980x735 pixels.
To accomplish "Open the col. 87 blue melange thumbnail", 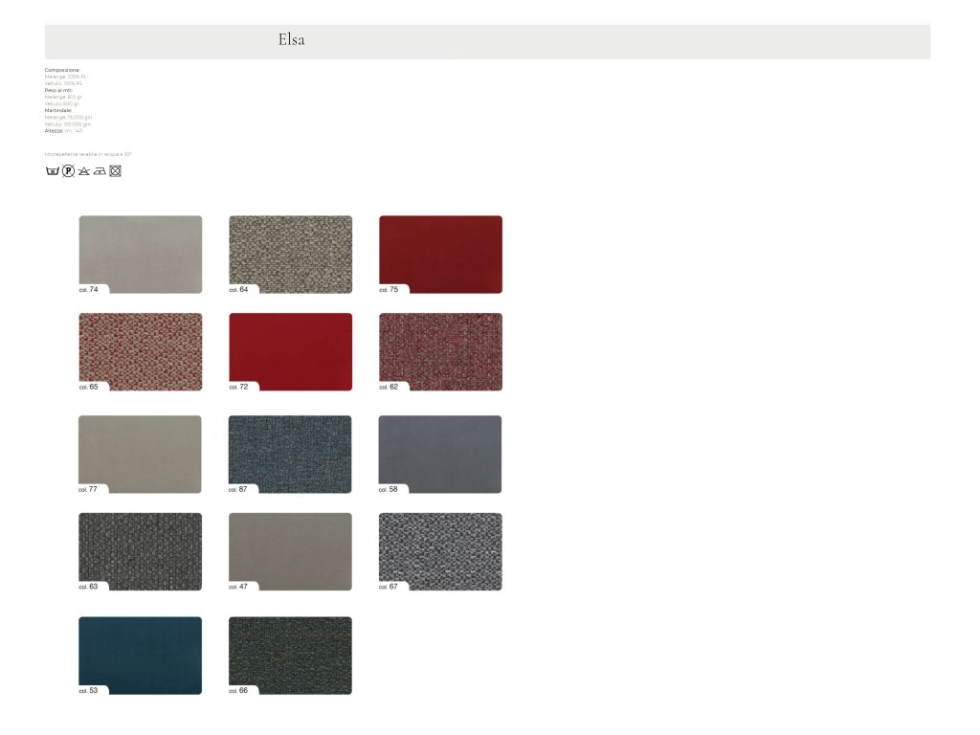I will tap(290, 454).
